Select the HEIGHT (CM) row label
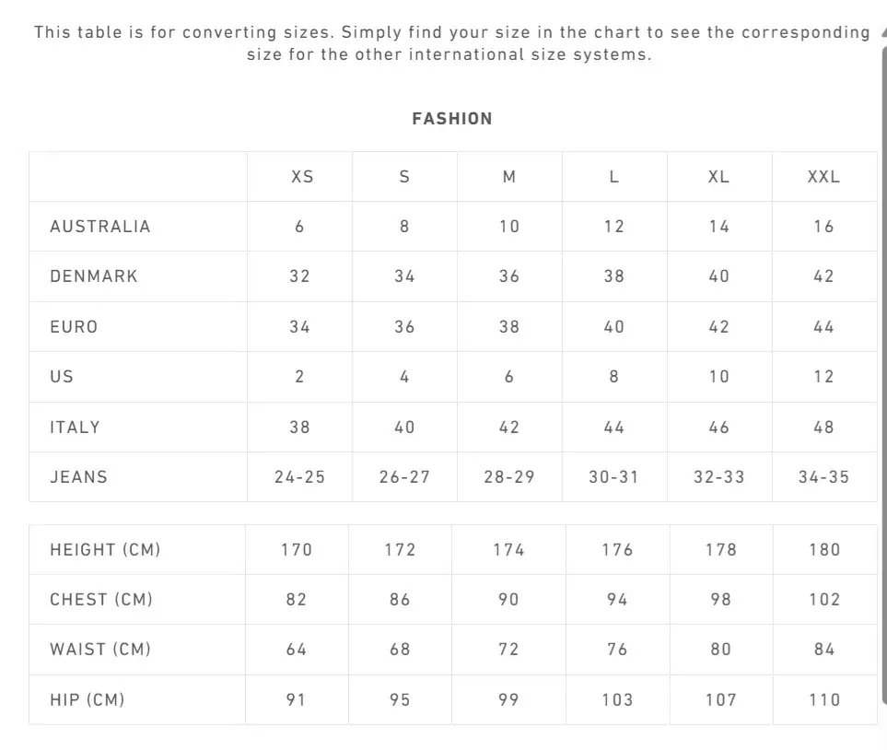 pyautogui.click(x=105, y=550)
